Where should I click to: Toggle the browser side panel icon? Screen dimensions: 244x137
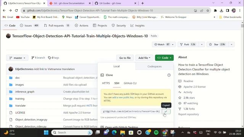coord(228,11)
